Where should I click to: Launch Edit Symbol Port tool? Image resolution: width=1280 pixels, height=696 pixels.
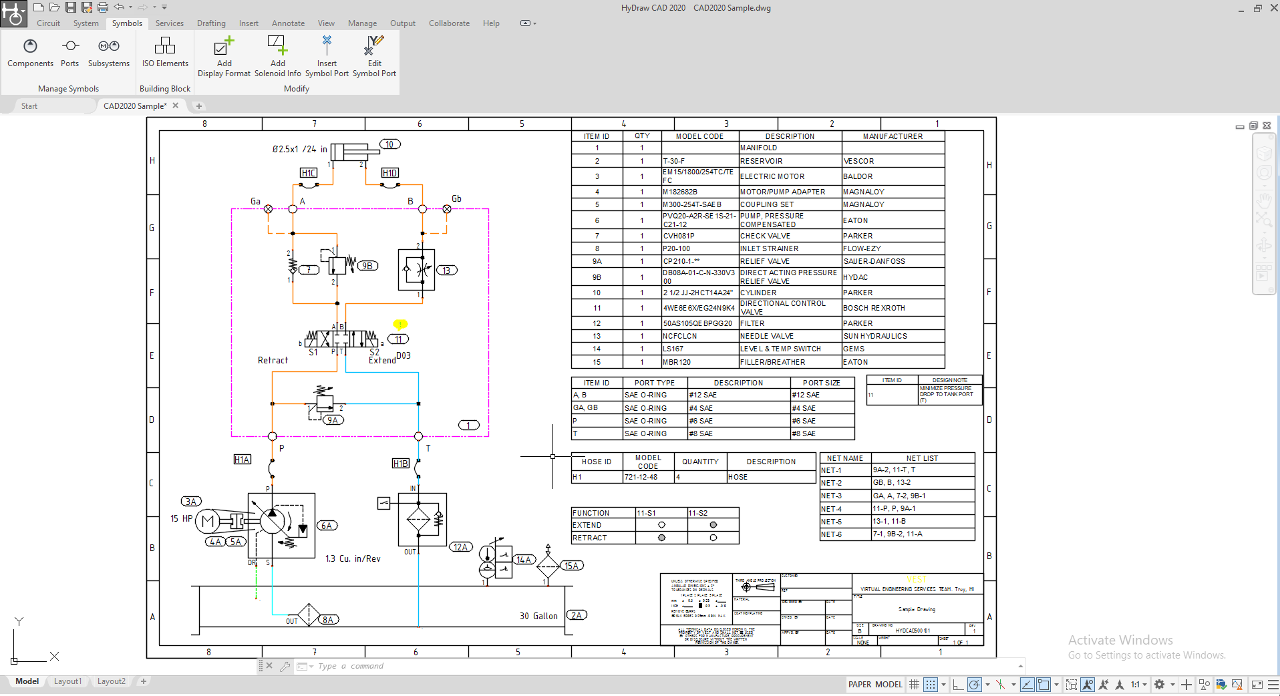point(374,57)
